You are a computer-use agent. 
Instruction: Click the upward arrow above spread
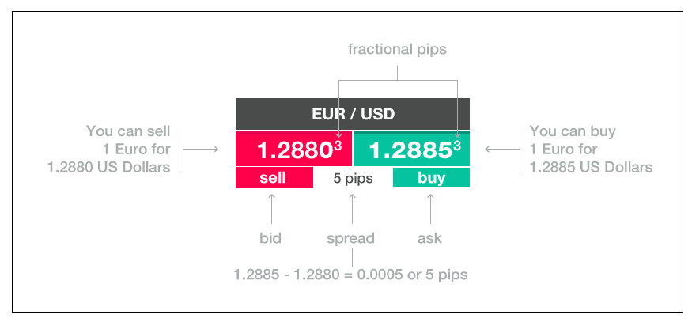[351, 208]
